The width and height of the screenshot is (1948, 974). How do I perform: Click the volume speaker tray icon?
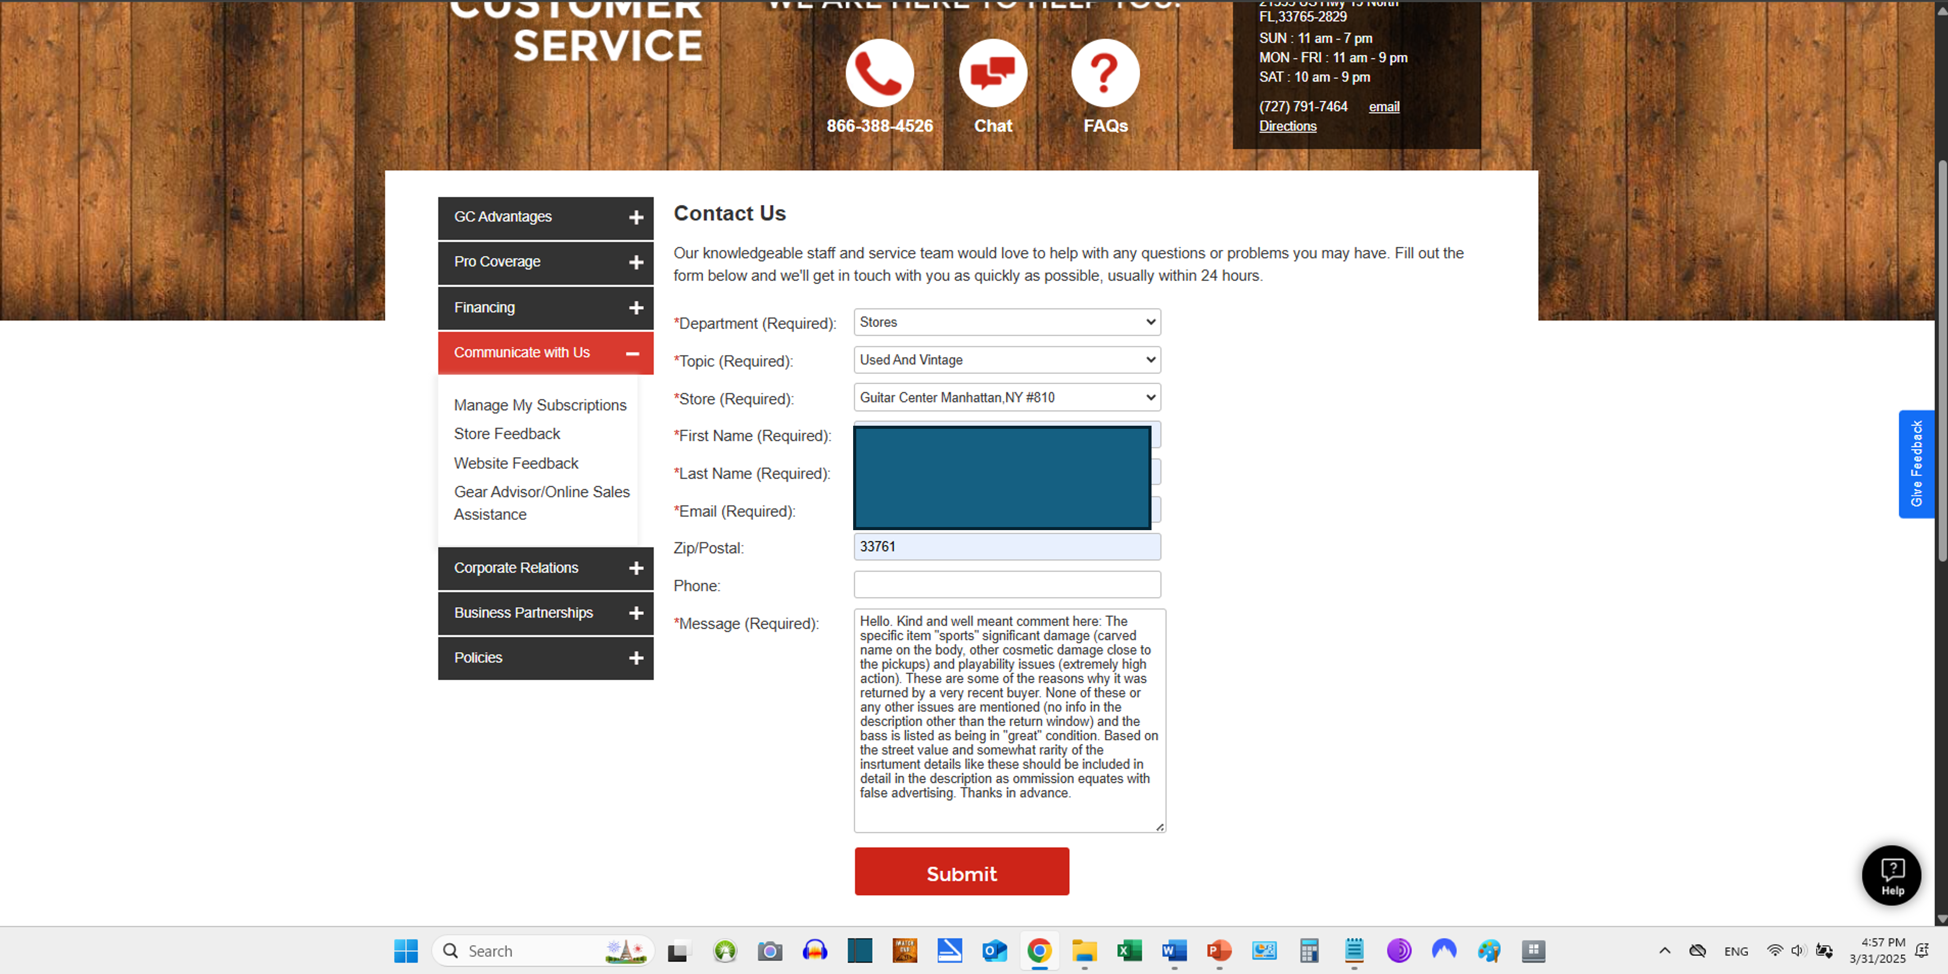tap(1797, 951)
